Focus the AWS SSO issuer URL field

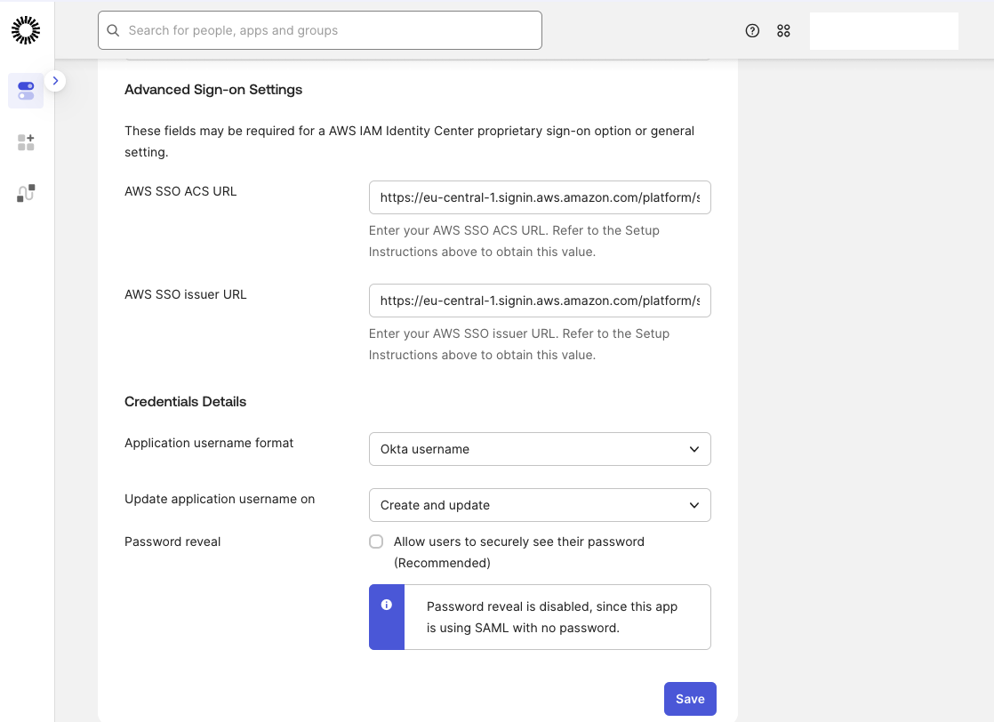(540, 301)
